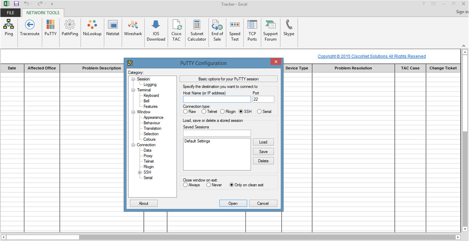Launch Skype from the ribbon
Screen dimensions: 469x241
[x=289, y=28]
